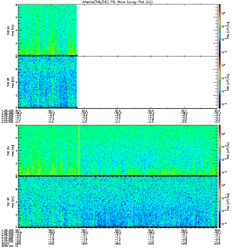Viewport: 232px width, 248px height.
Task: Click the THC X_RE_GSE value 28.4
Action: tap(51, 230)
